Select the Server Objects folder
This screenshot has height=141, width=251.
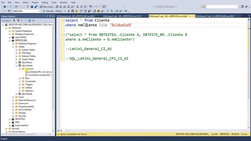[x=18, y=132]
